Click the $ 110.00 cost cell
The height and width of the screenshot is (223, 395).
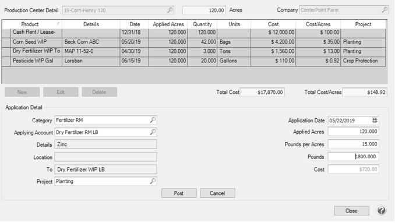[273, 61]
